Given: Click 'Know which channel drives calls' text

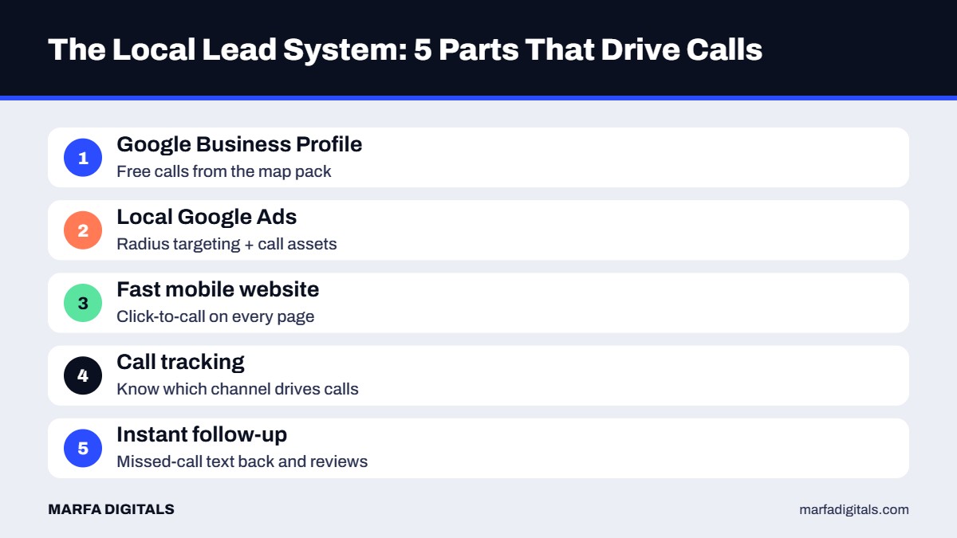Looking at the screenshot, I should (x=238, y=389).
